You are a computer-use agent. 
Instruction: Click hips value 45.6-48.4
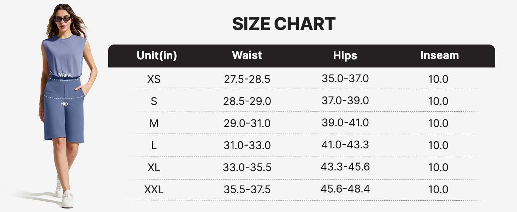(x=345, y=189)
